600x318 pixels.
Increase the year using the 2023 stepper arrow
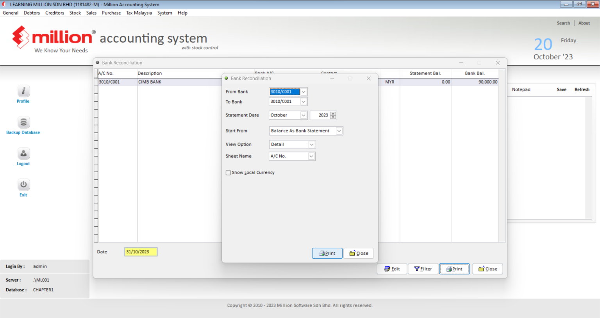[333, 114]
